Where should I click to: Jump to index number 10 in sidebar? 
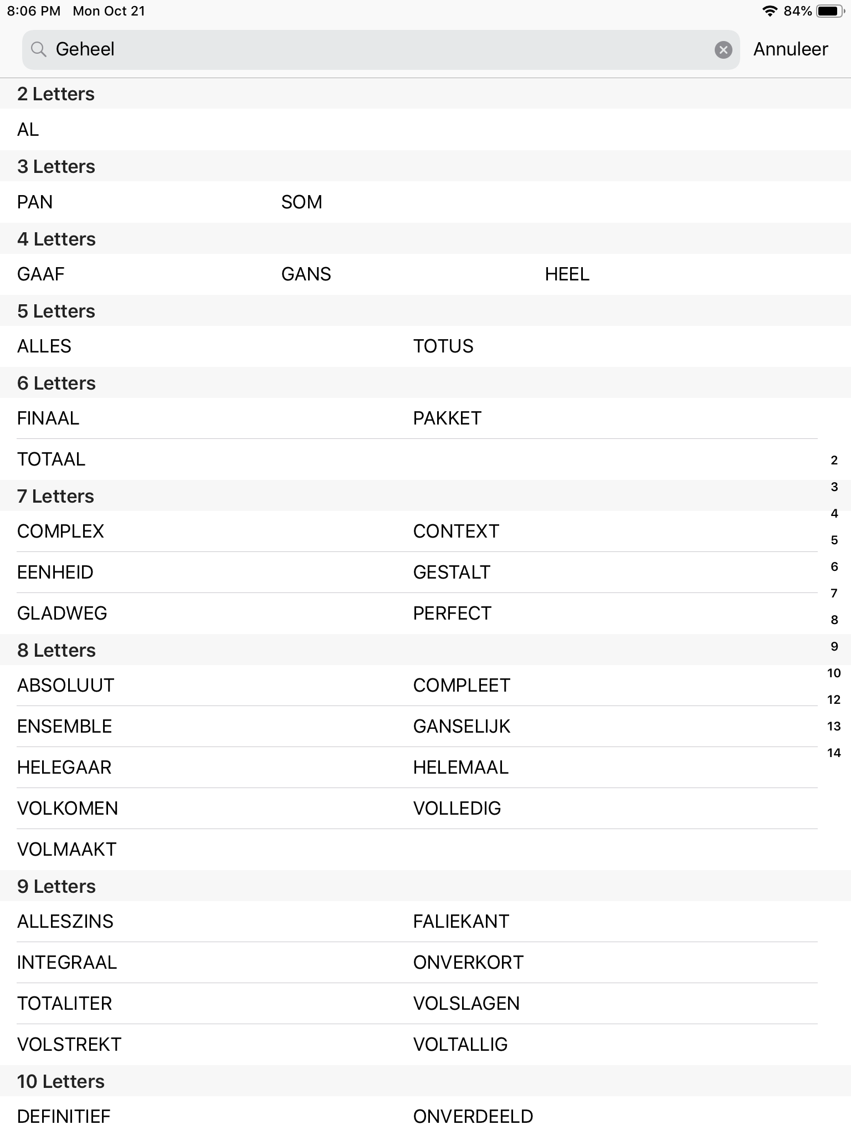click(834, 673)
